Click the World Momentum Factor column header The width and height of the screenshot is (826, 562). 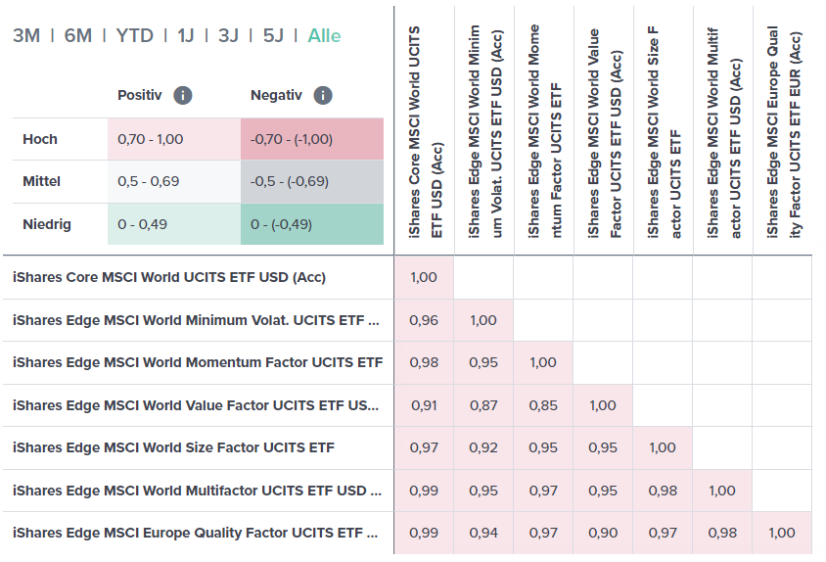click(x=544, y=132)
